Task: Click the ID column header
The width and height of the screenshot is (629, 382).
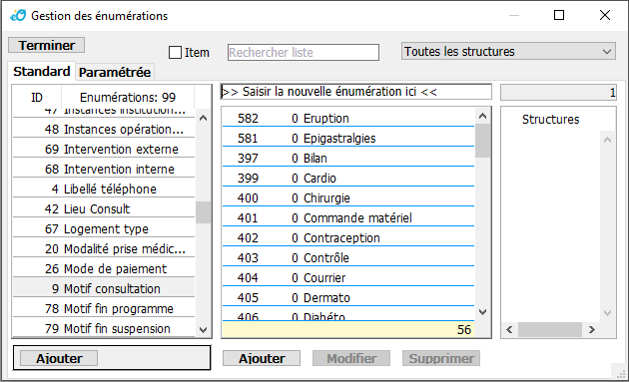Action: tap(37, 97)
